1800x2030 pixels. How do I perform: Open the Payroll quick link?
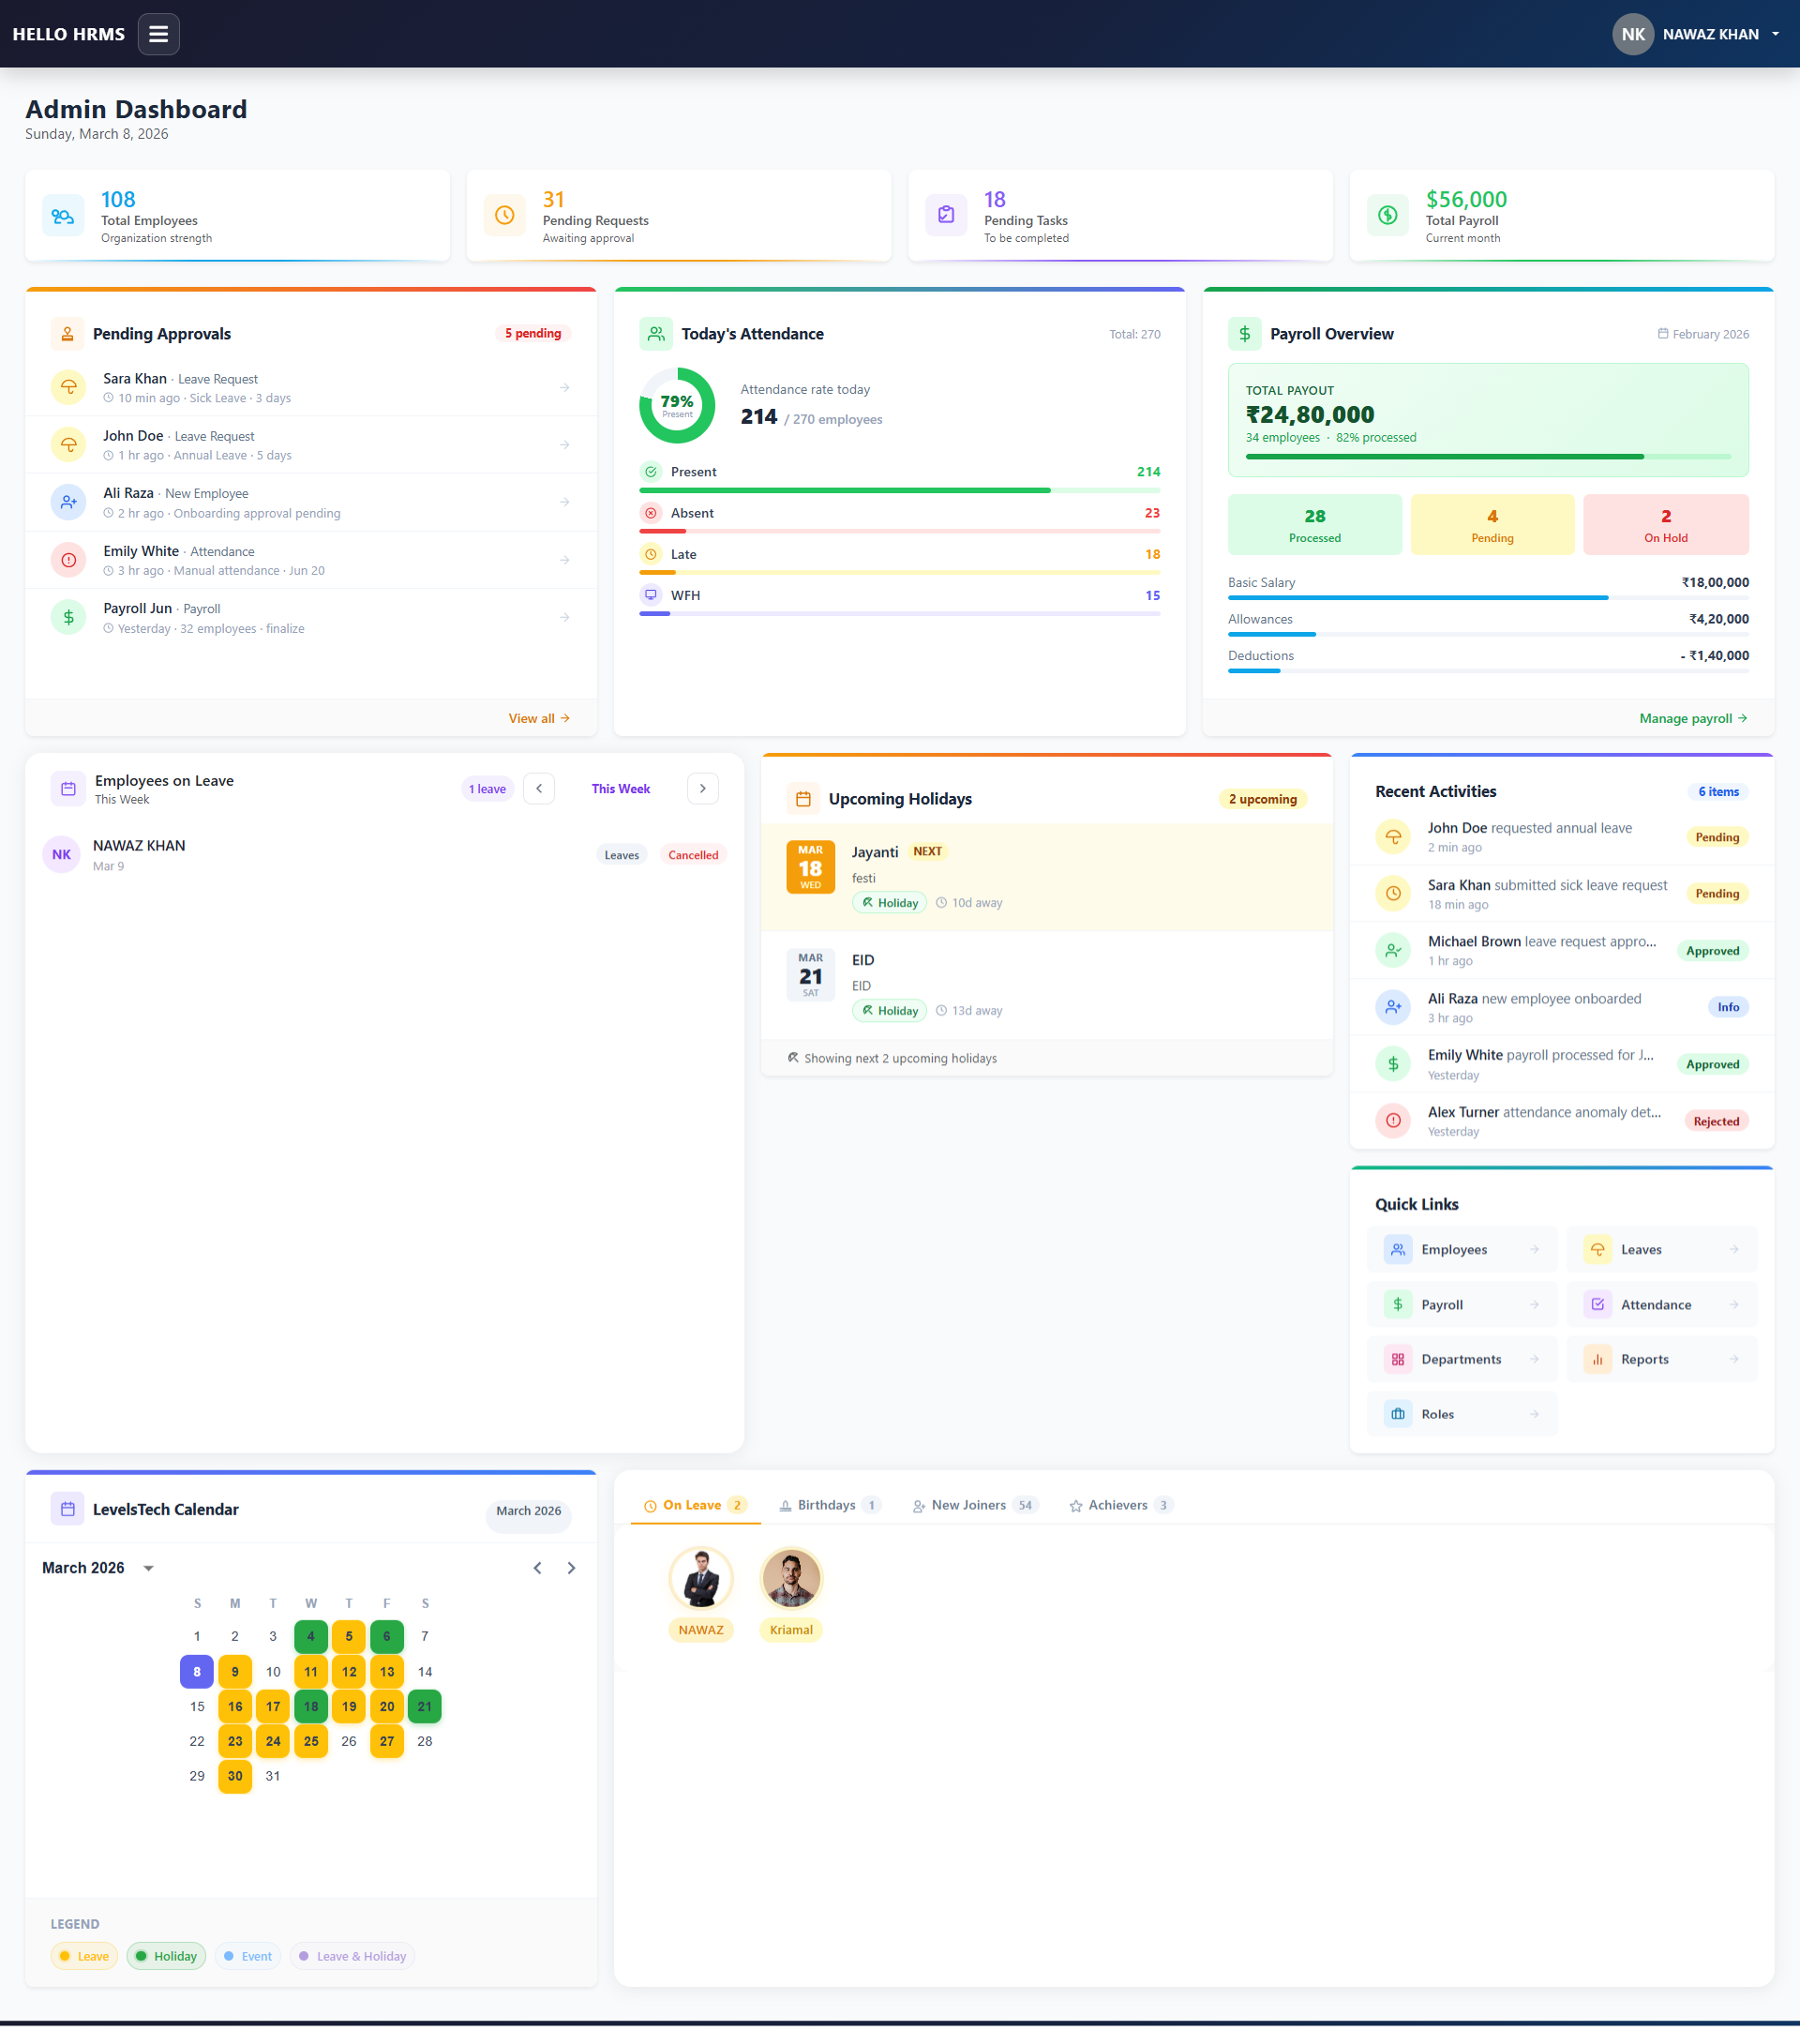(1462, 1305)
